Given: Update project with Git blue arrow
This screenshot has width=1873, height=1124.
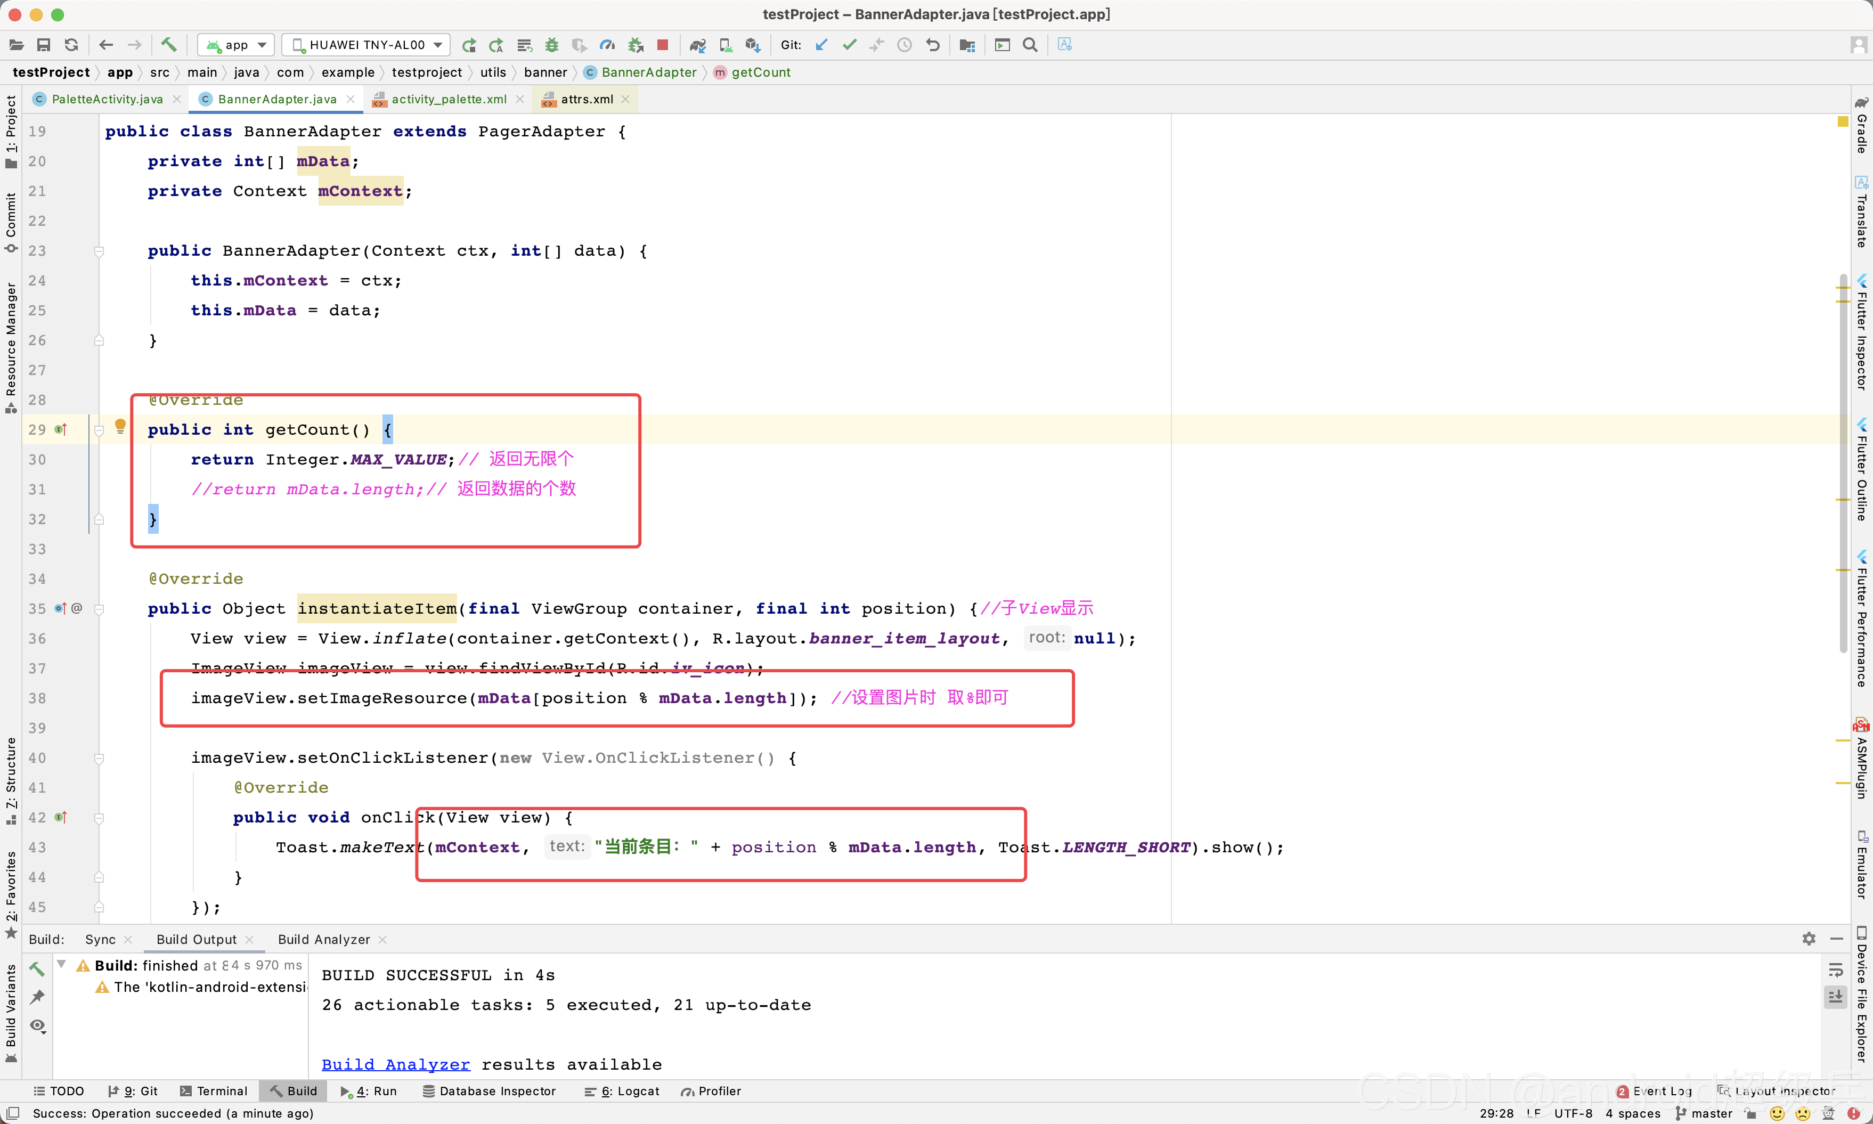Looking at the screenshot, I should pos(821,45).
